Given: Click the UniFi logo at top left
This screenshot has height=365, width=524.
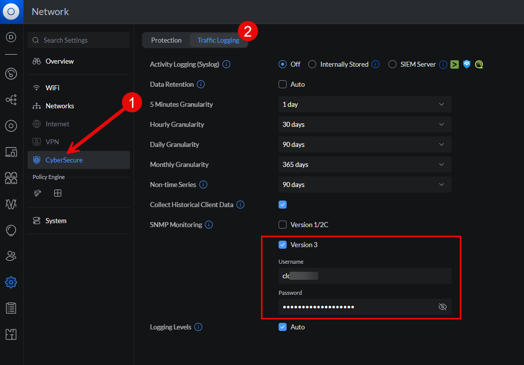Looking at the screenshot, I should click(x=11, y=12).
